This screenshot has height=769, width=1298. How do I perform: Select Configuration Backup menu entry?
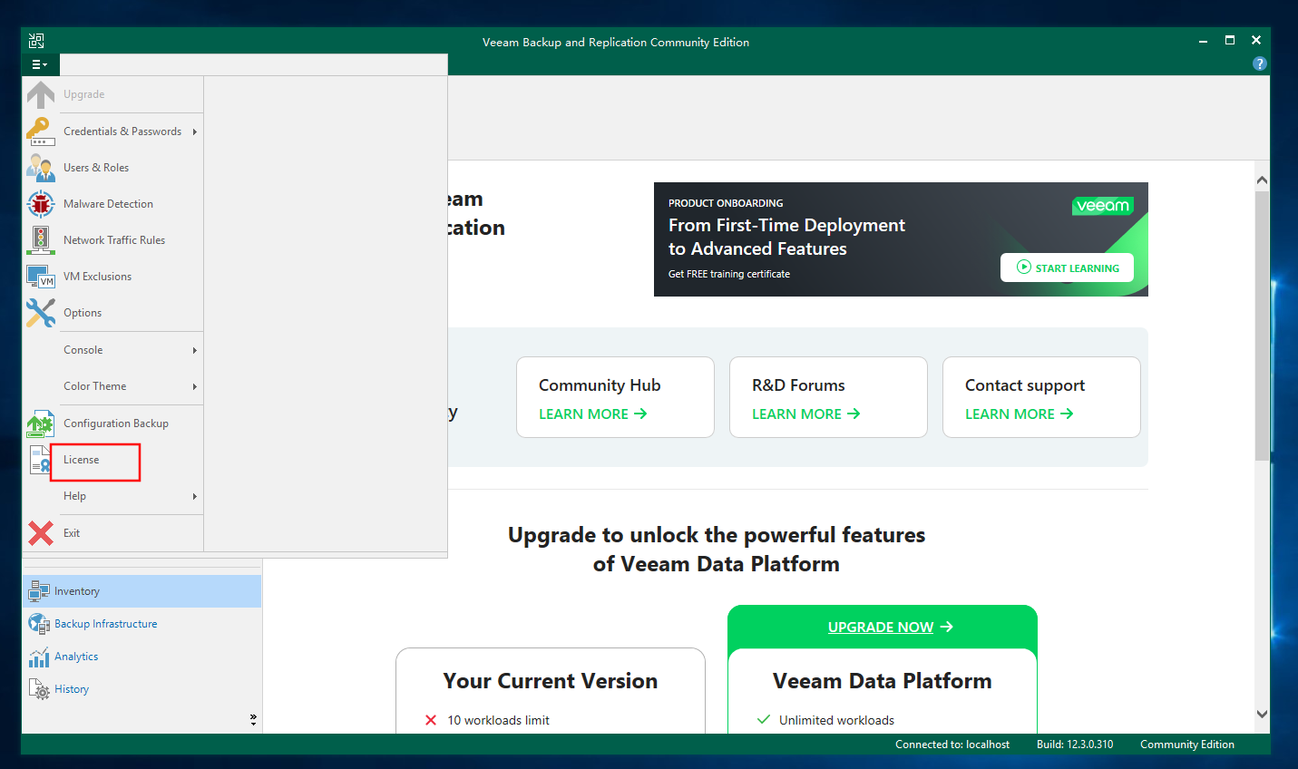113,423
